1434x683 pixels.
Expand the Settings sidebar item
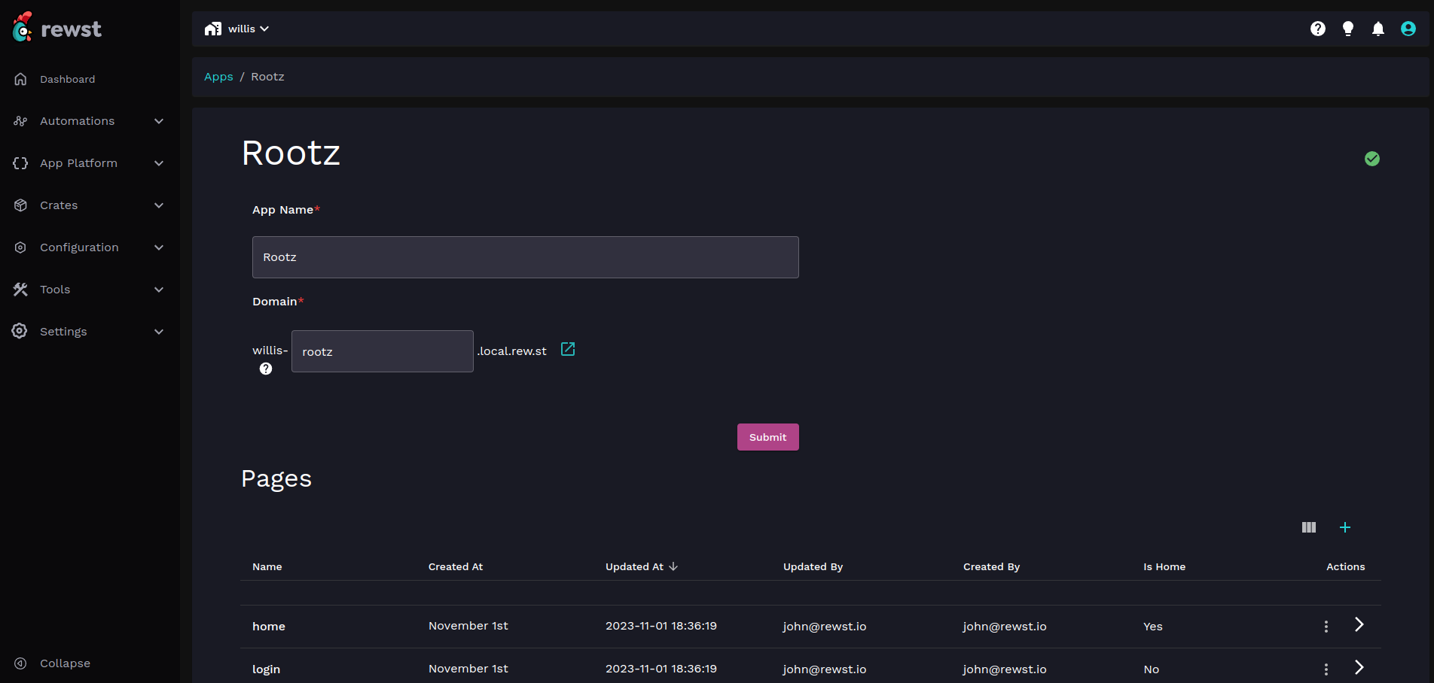(x=89, y=332)
